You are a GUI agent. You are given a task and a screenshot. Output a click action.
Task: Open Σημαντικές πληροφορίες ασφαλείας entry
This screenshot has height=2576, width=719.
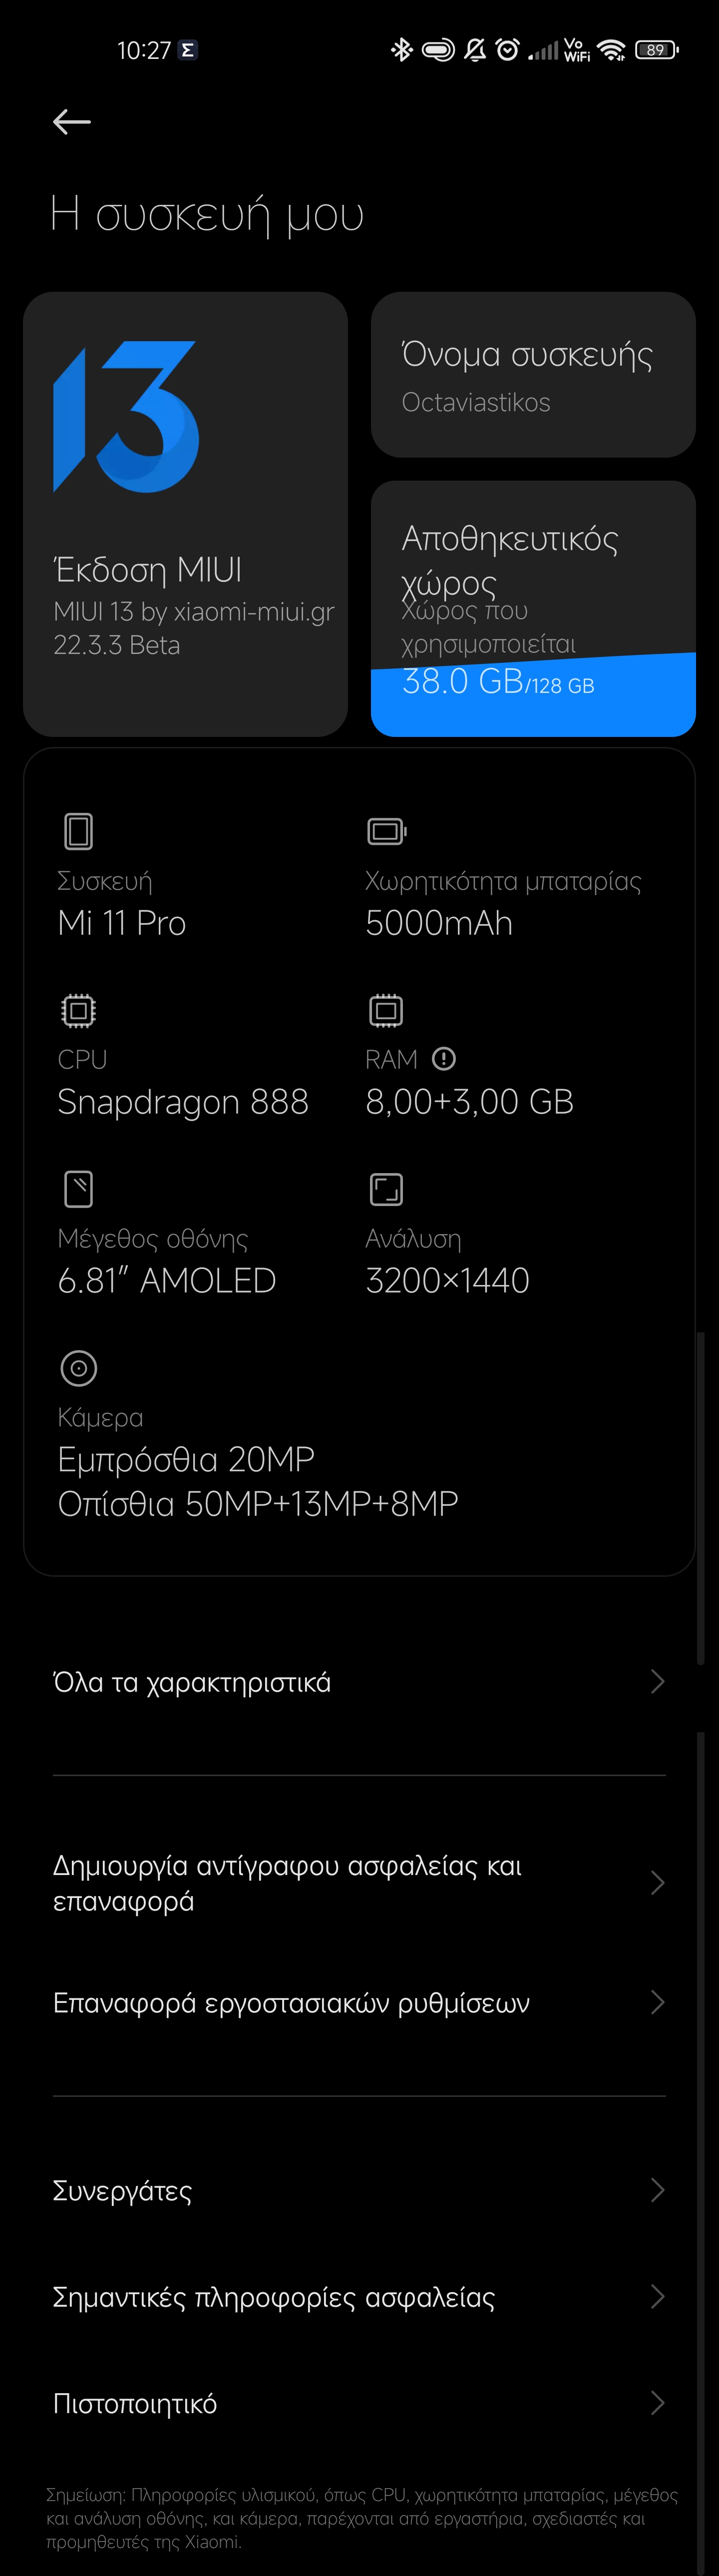273,2297
